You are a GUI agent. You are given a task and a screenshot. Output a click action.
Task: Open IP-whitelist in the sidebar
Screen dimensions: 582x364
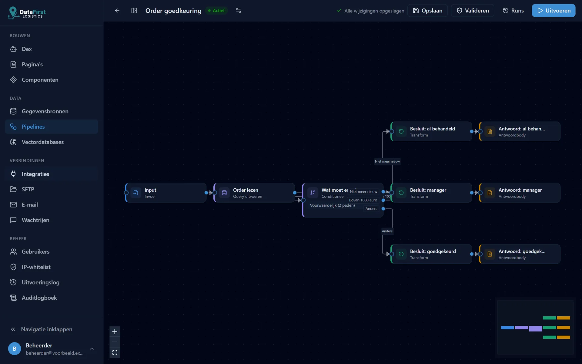[x=52, y=267]
